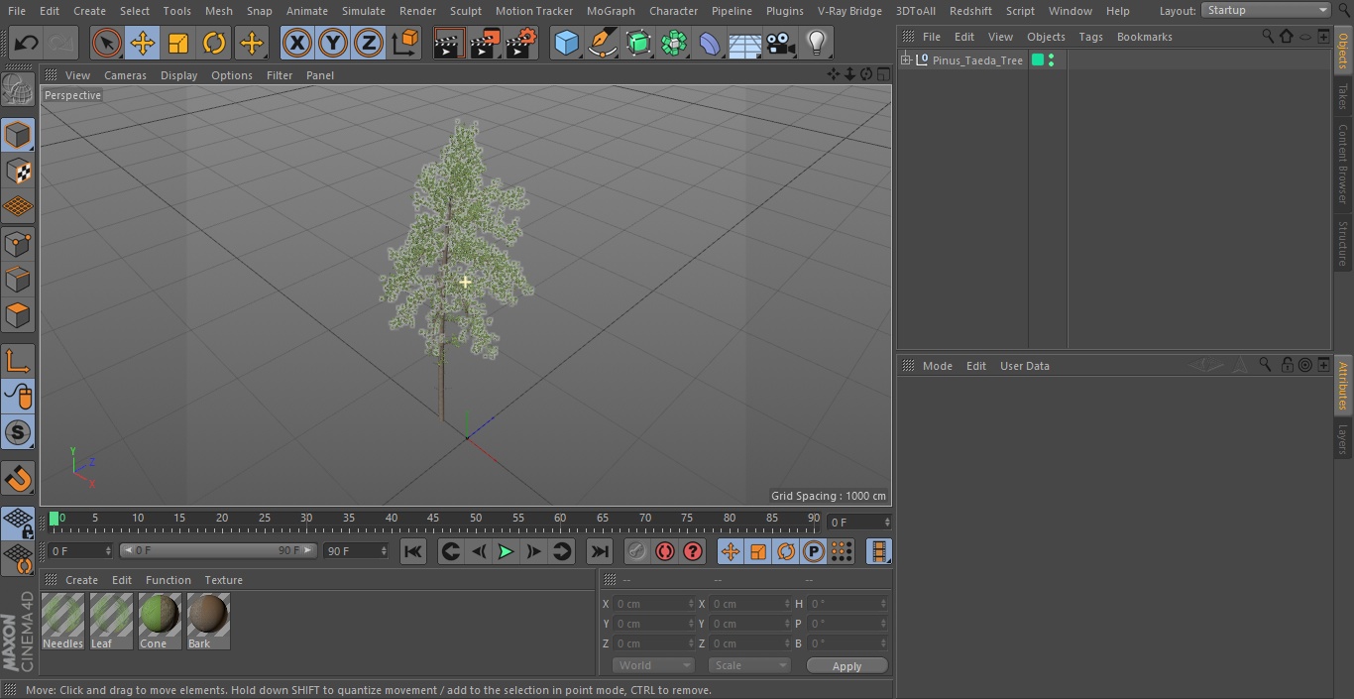Open the Layers tab
The width and height of the screenshot is (1354, 699).
[1343, 438]
